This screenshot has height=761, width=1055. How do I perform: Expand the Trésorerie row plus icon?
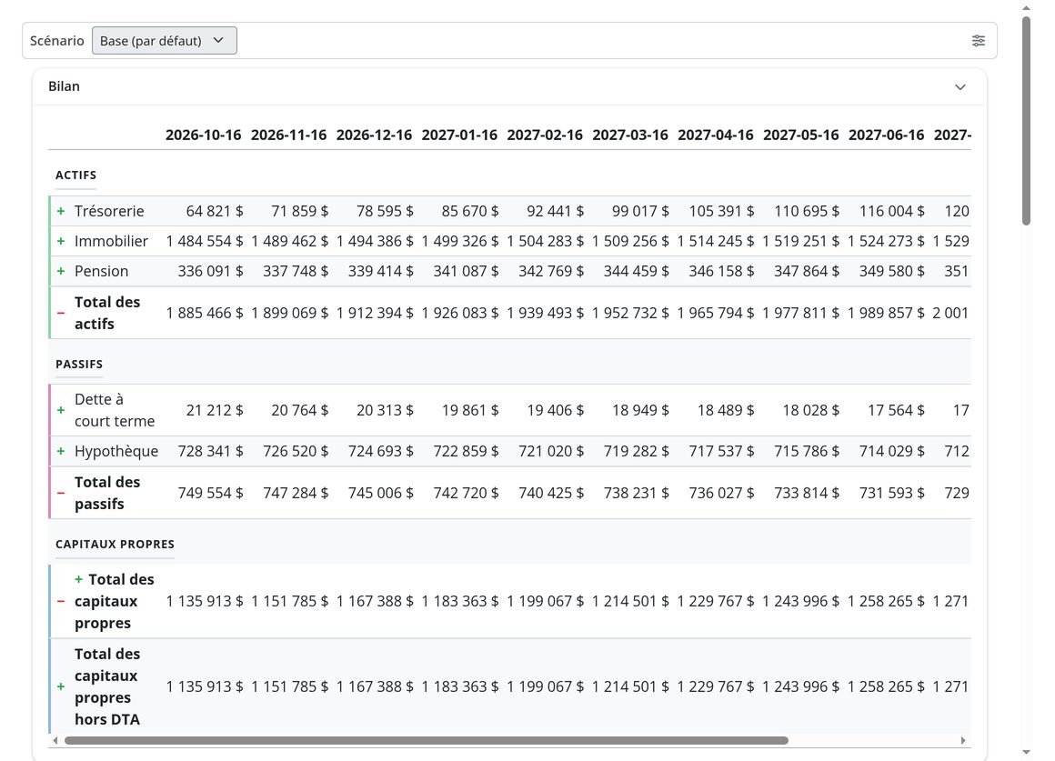(61, 211)
